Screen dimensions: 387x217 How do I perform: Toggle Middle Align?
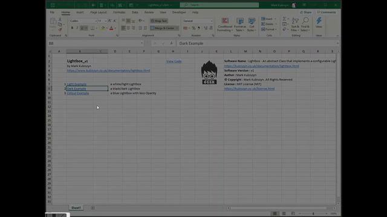click(128, 20)
